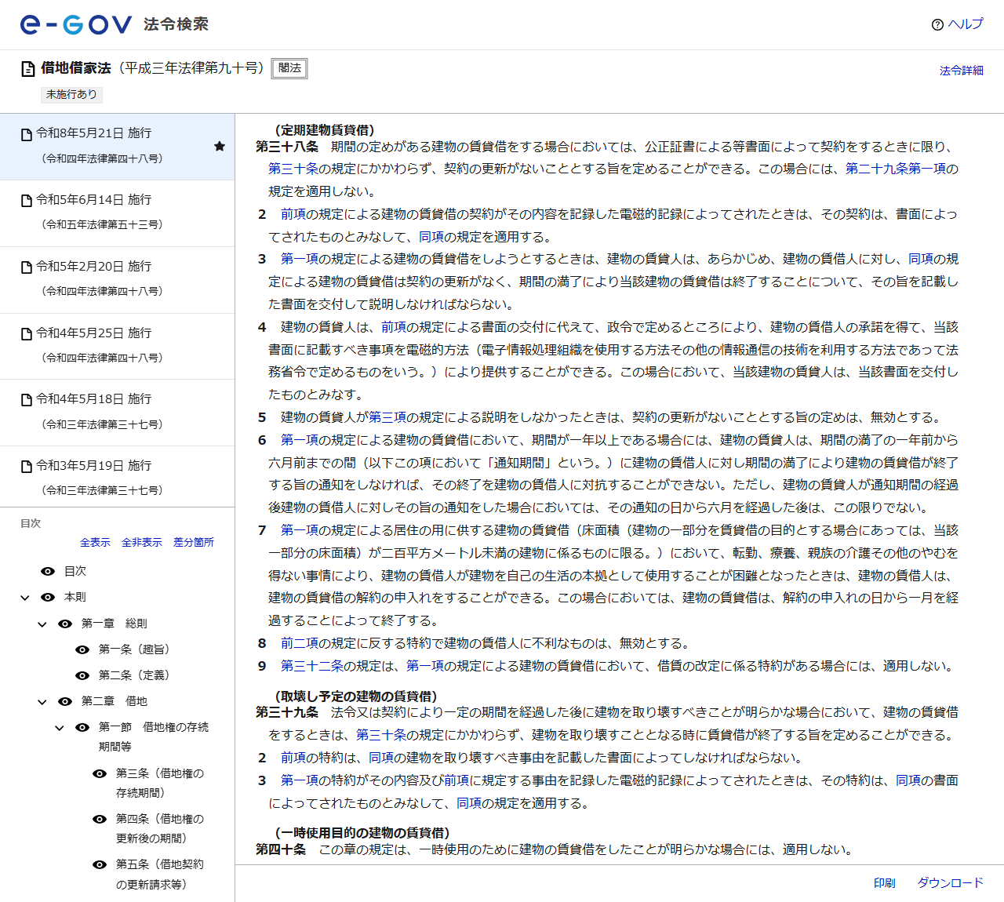The height and width of the screenshot is (902, 1004).
Task: Collapse the 第一節 借地権の存続期間等 chevron
Action: click(60, 728)
